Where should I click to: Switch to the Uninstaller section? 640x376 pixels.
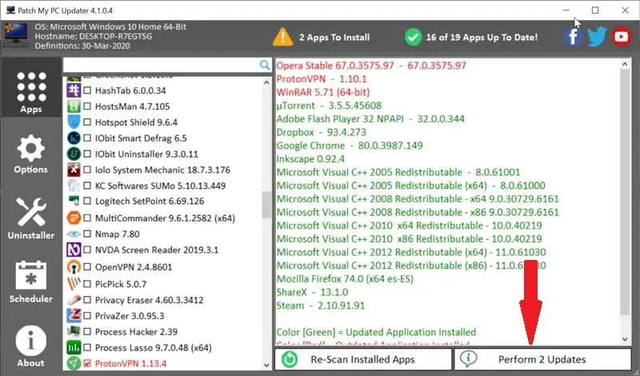point(31,218)
